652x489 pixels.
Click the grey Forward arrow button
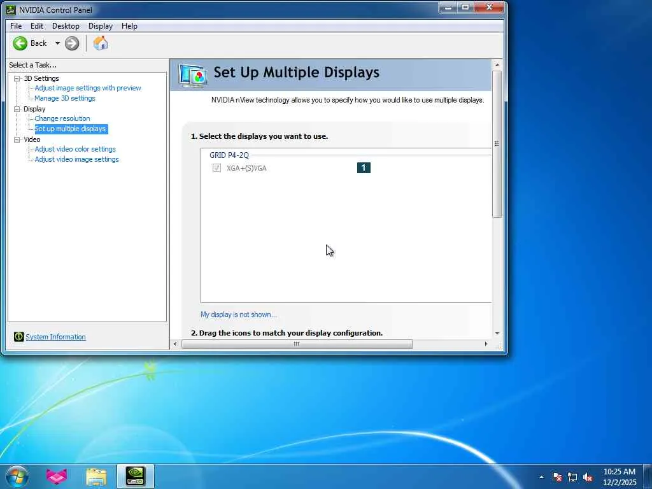click(x=72, y=43)
